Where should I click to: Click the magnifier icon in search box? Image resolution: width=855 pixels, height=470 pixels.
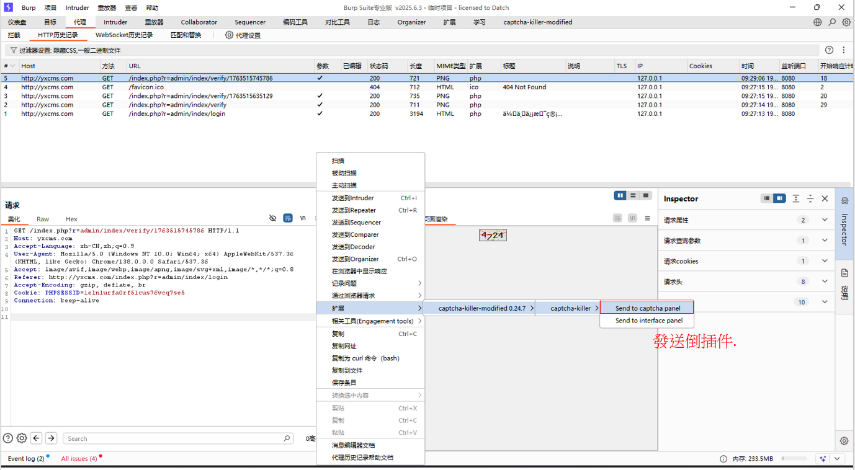pos(287,438)
